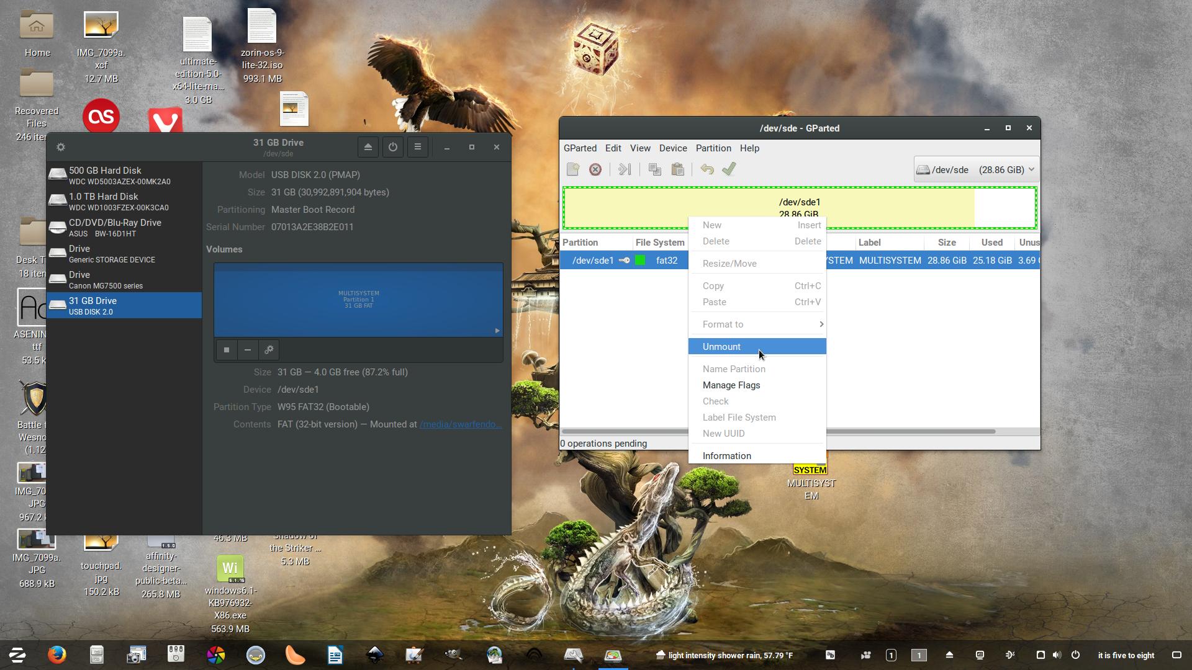This screenshot has width=1192, height=670.
Task: Choose Manage Flags from the context menu
Action: coord(731,385)
